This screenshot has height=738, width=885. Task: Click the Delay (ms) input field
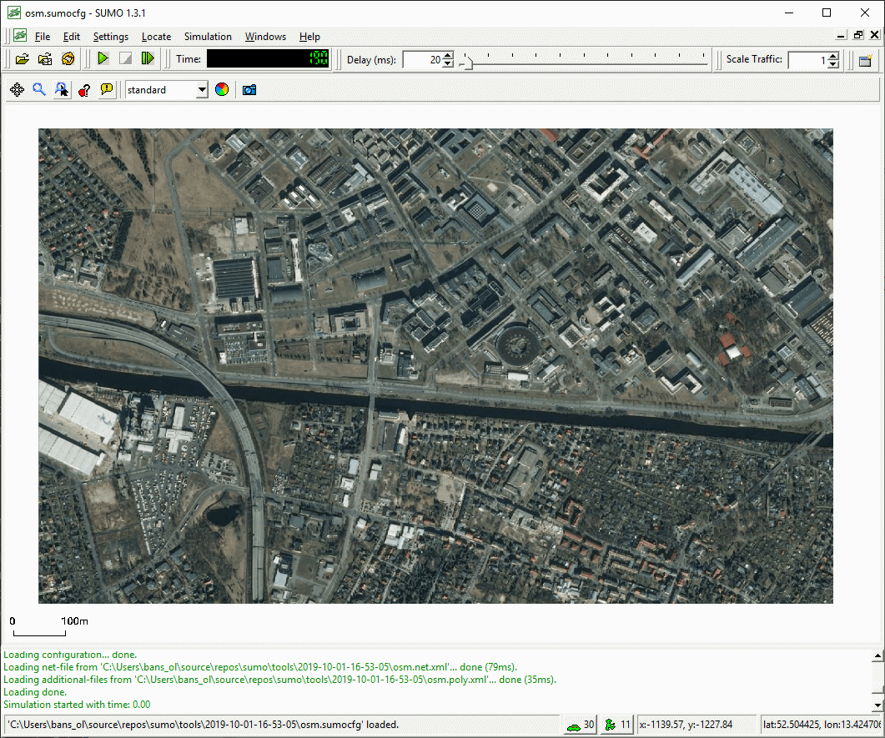(422, 60)
